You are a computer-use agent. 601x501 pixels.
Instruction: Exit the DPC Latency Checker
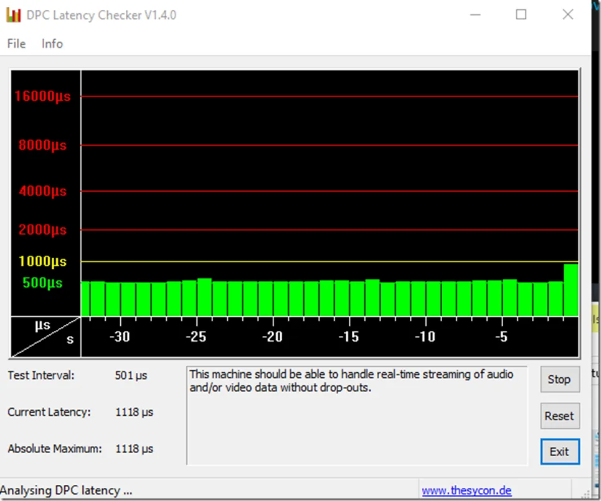pos(560,452)
